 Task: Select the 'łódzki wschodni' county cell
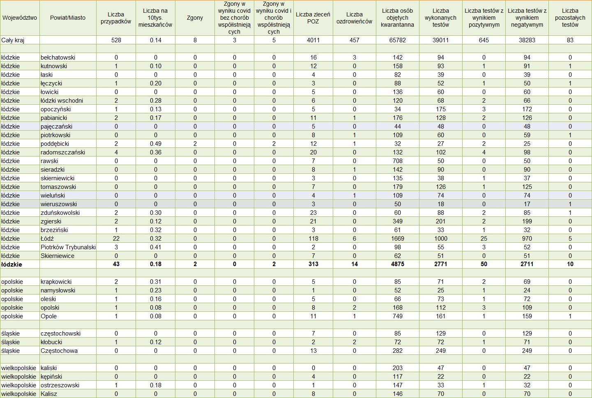point(68,101)
